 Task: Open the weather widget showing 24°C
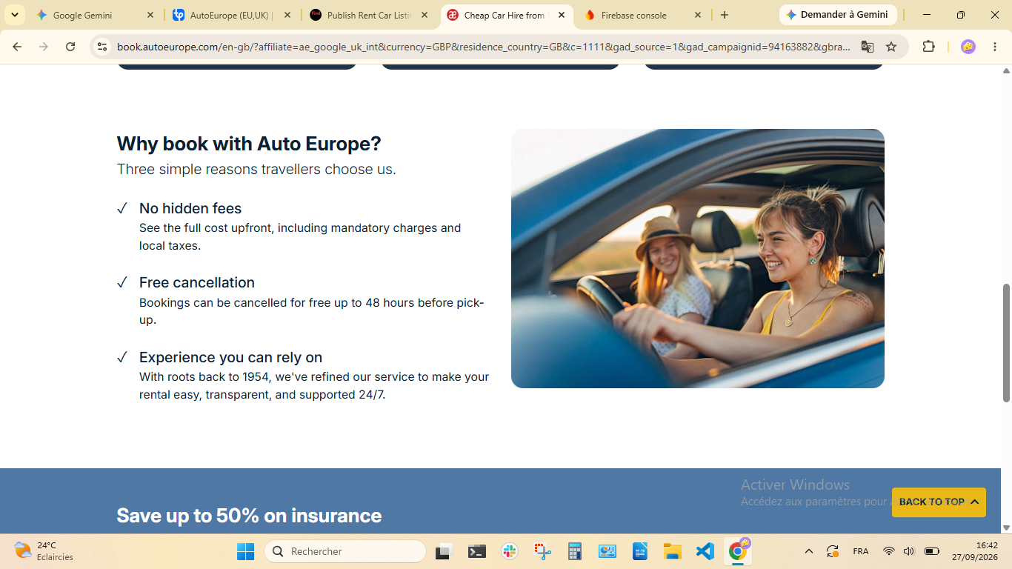click(44, 551)
